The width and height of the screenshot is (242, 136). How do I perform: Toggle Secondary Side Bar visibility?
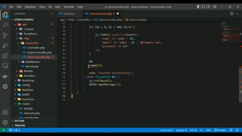coord(208,7)
